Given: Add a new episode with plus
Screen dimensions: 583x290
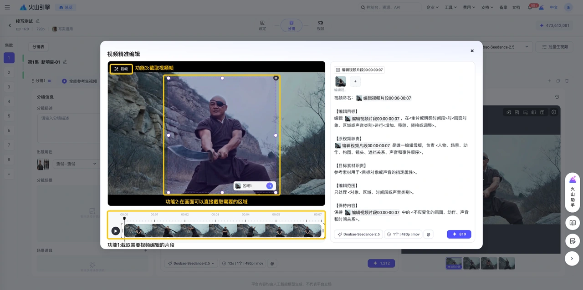Looking at the screenshot, I should (9, 174).
